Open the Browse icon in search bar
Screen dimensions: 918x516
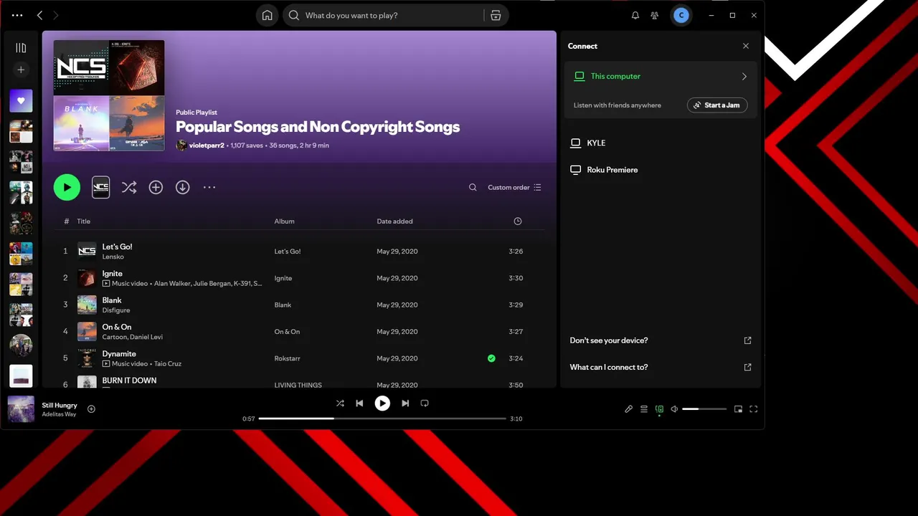point(496,15)
